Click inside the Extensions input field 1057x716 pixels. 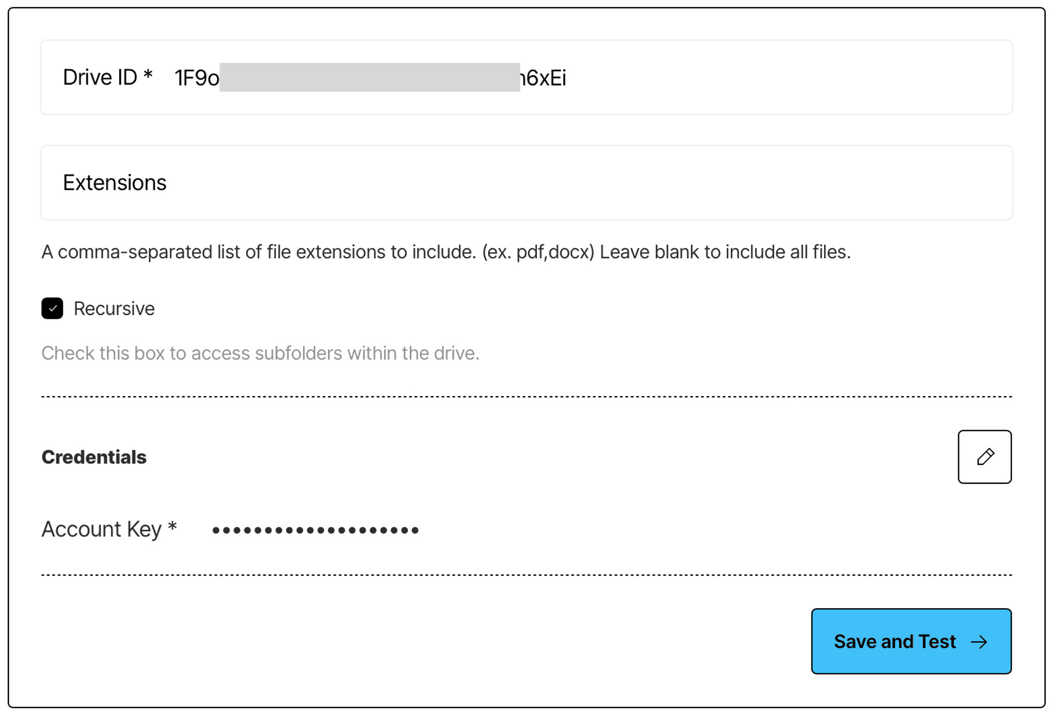click(x=526, y=183)
